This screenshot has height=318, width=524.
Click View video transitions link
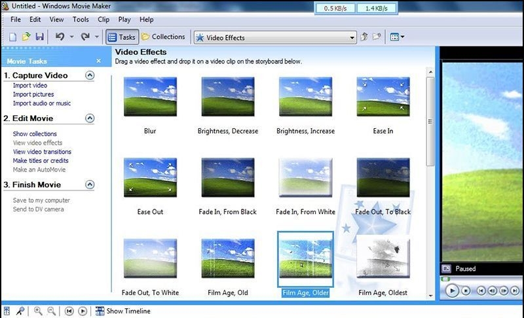[x=42, y=152]
